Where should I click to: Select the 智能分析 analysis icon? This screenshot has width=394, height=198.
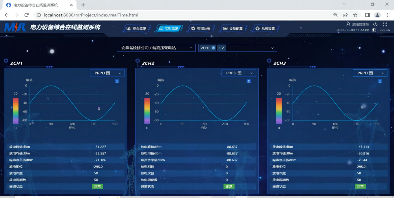click(201, 28)
